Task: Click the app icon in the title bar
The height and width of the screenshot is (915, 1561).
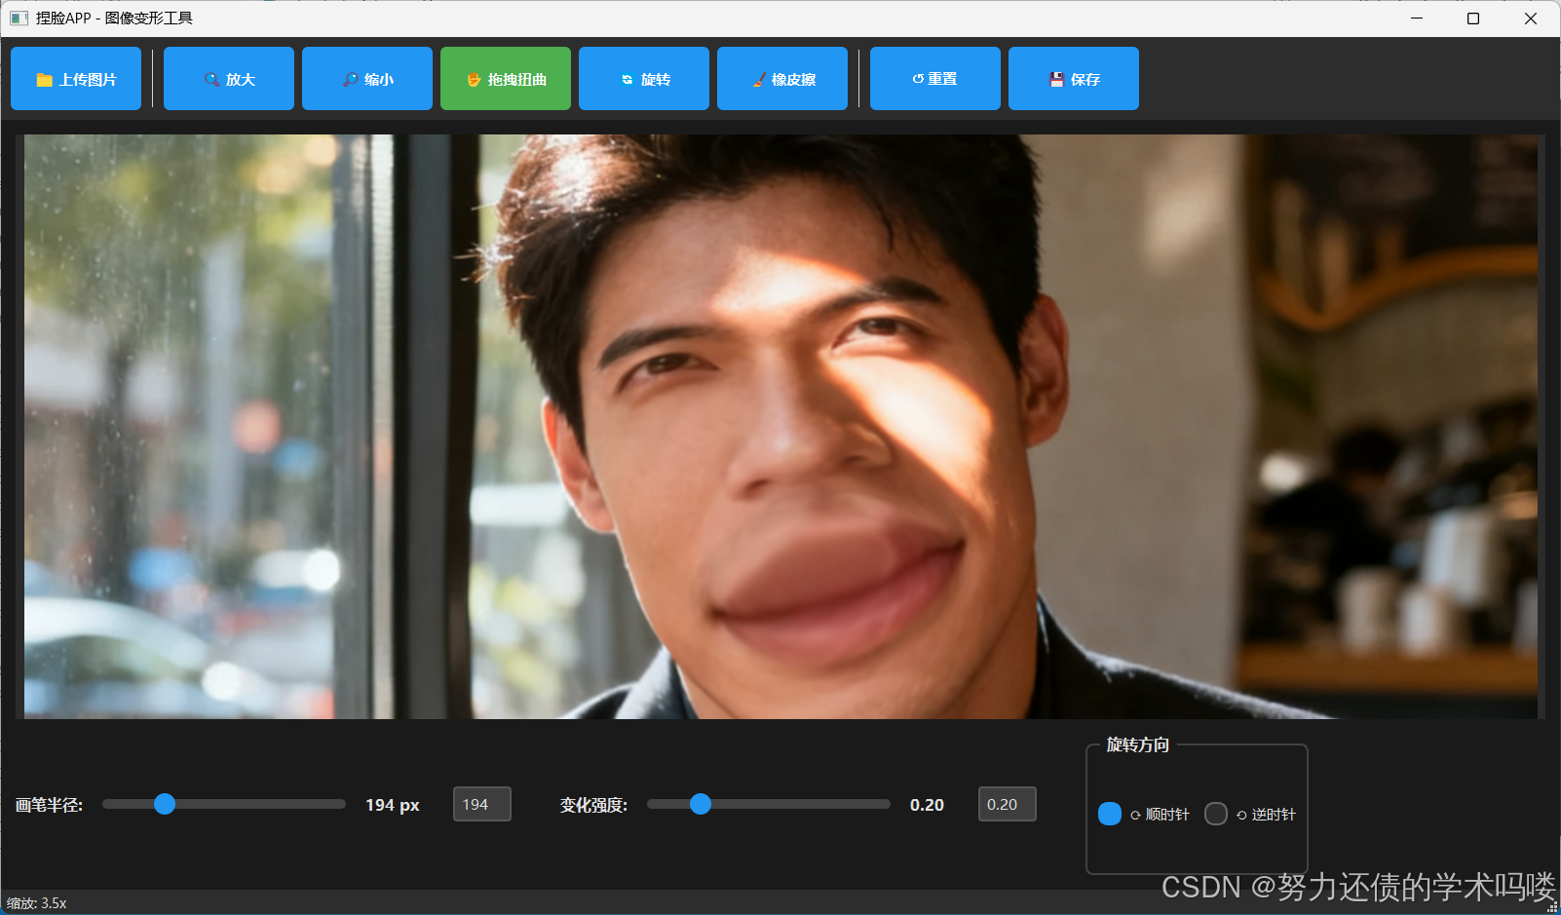Action: tap(19, 18)
